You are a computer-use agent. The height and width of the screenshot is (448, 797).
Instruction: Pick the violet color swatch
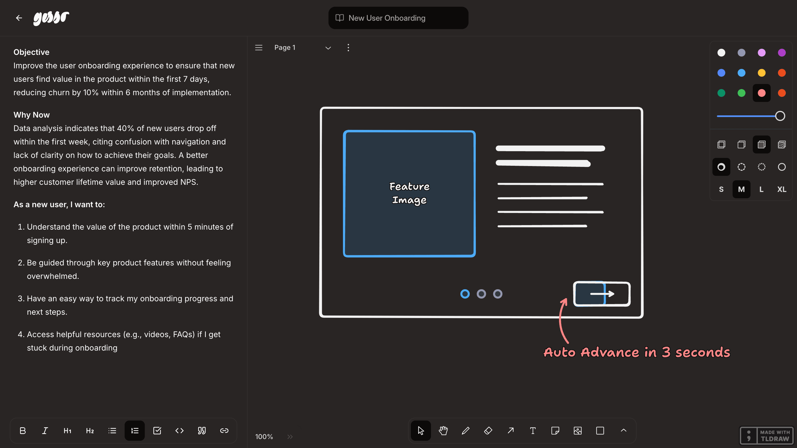782,53
